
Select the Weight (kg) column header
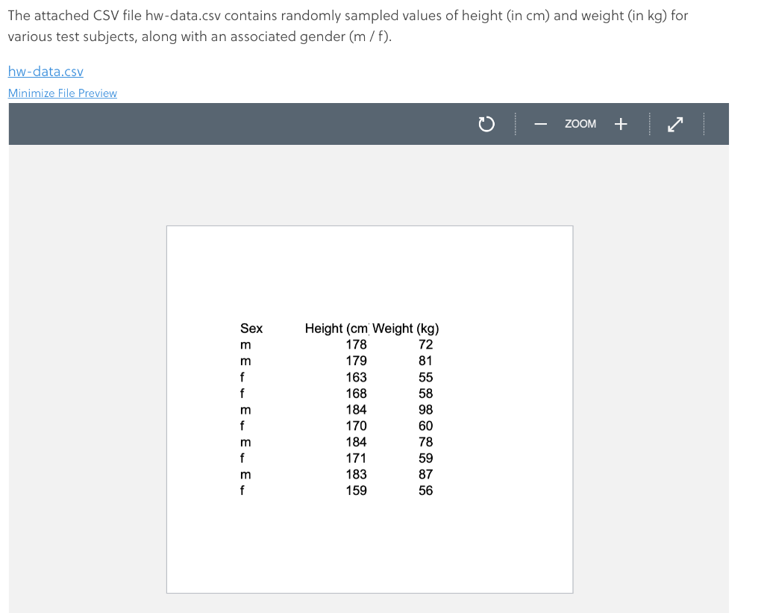406,329
